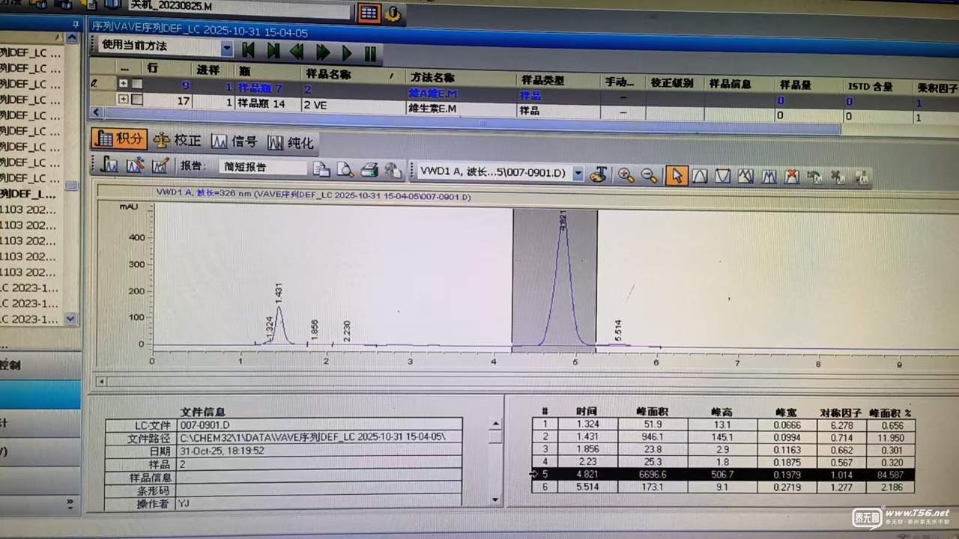This screenshot has height=539, width=959.
Task: Toggle checkbox in sequence row 17
Action: [137, 99]
